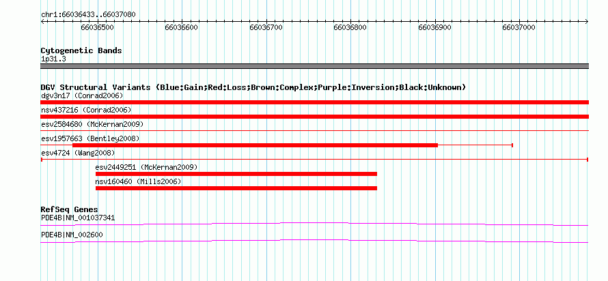The height and width of the screenshot is (281, 608).
Task: Click the dgv3n17 (Conrad2006) label
Action: [82, 95]
